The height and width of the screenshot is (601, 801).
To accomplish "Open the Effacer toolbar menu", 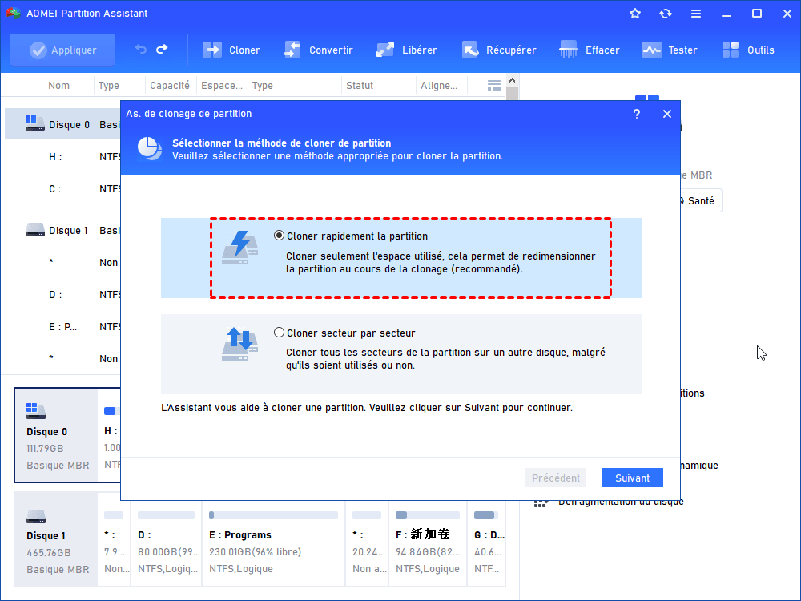I will tap(589, 50).
